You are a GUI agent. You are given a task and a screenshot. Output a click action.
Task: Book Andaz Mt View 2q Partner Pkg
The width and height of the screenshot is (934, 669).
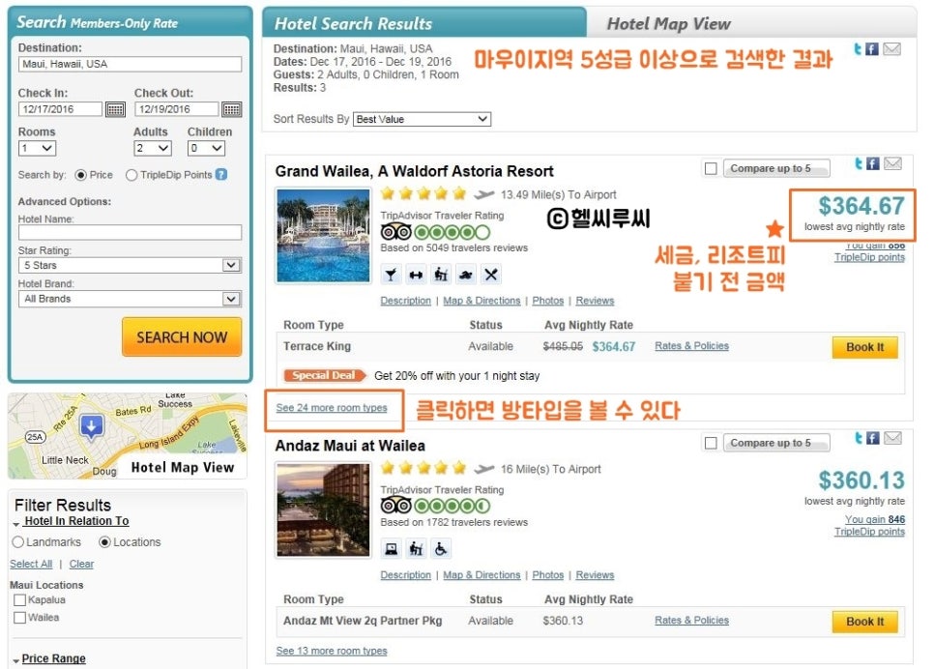pos(865,622)
